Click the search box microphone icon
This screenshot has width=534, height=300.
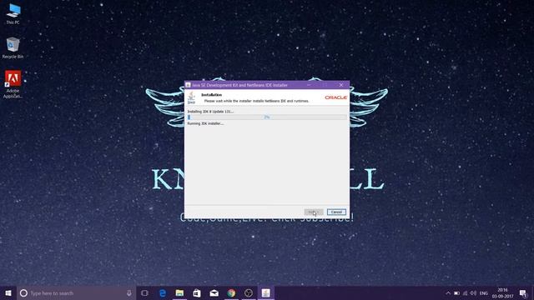(129, 292)
